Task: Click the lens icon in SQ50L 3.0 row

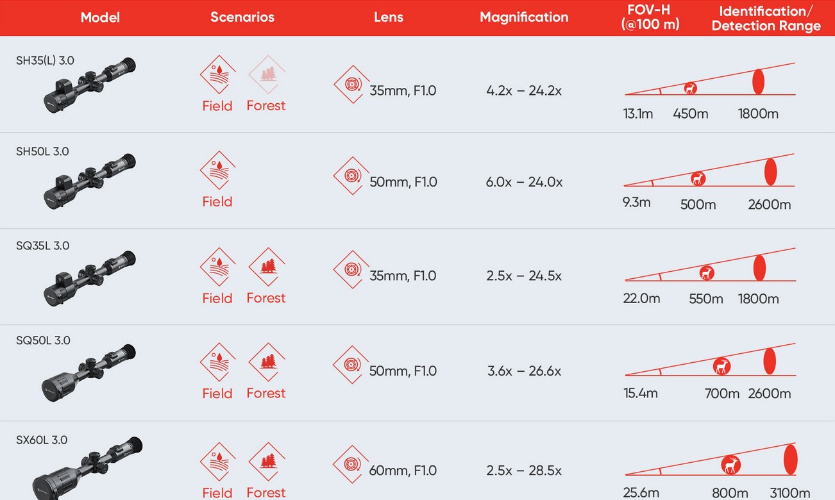Action: (x=351, y=365)
